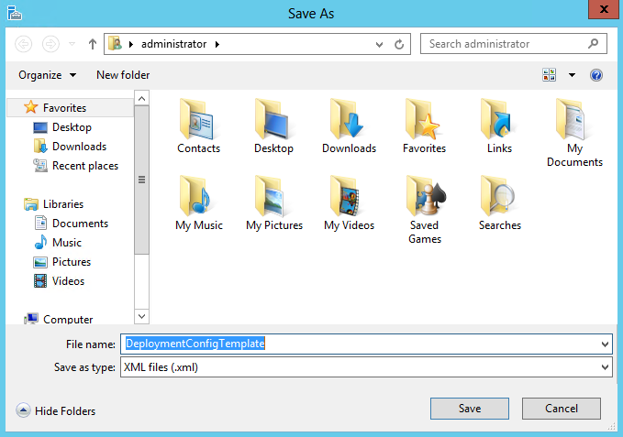This screenshot has height=437, width=623.
Task: Refresh the administrator folder view
Action: click(x=399, y=44)
